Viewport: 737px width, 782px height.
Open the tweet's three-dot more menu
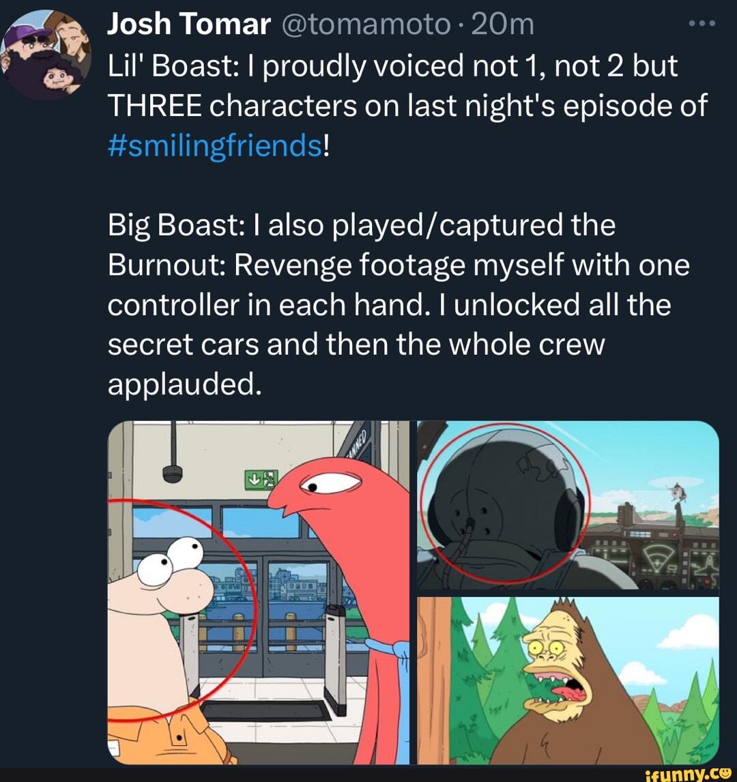[701, 26]
